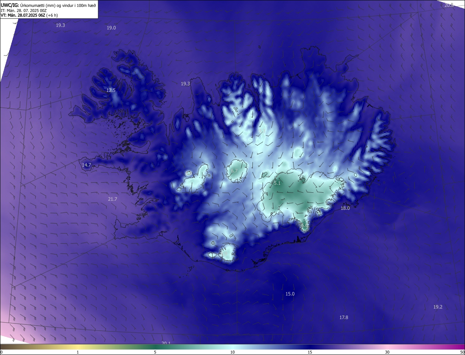
Task: Click the '0' tick on the color scale
Action: (x=1, y=352)
